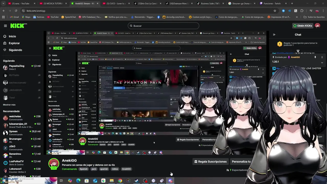327x184 pixels.
Task: Open the Todos los favoritos folder
Action: [314, 17]
